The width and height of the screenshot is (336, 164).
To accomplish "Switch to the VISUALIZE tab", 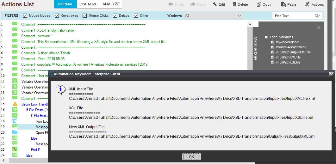I will pos(88,4).
